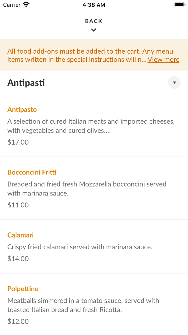Select the Antipasti section header
The height and width of the screenshot is (335, 188).
pyautogui.click(x=26, y=82)
